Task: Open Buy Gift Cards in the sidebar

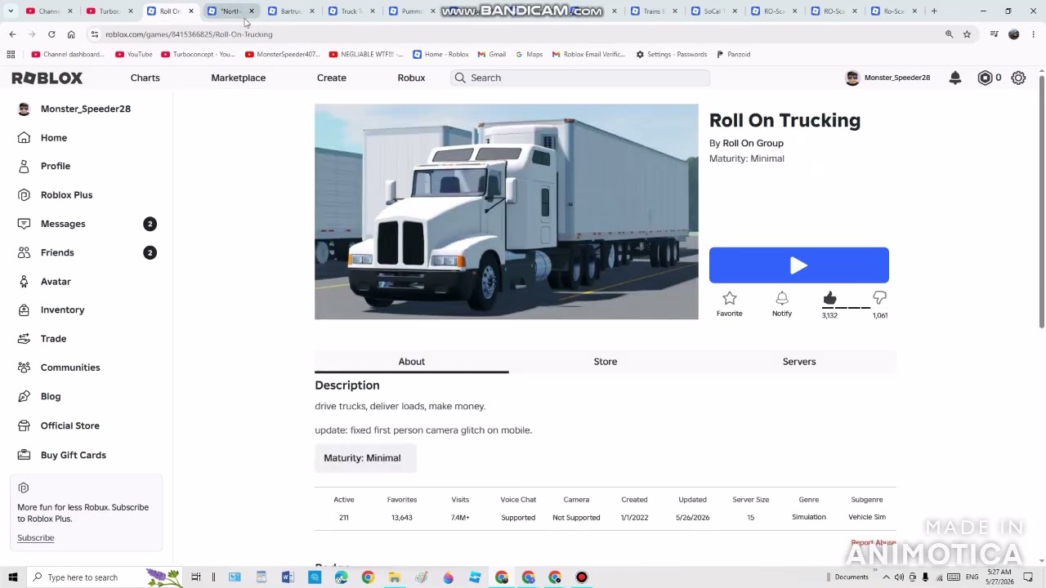Action: (74, 455)
